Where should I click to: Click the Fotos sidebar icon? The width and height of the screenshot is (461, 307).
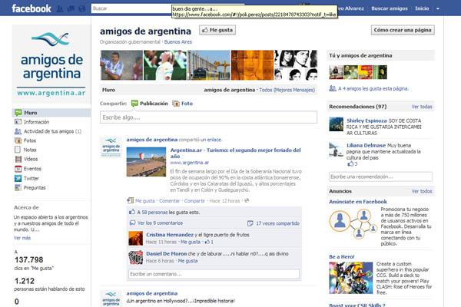(x=18, y=140)
